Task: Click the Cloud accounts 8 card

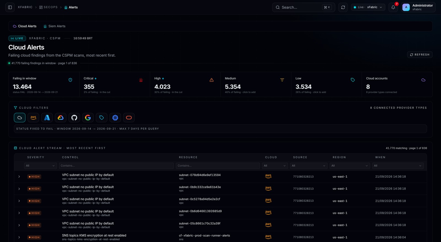Action: [x=397, y=84]
